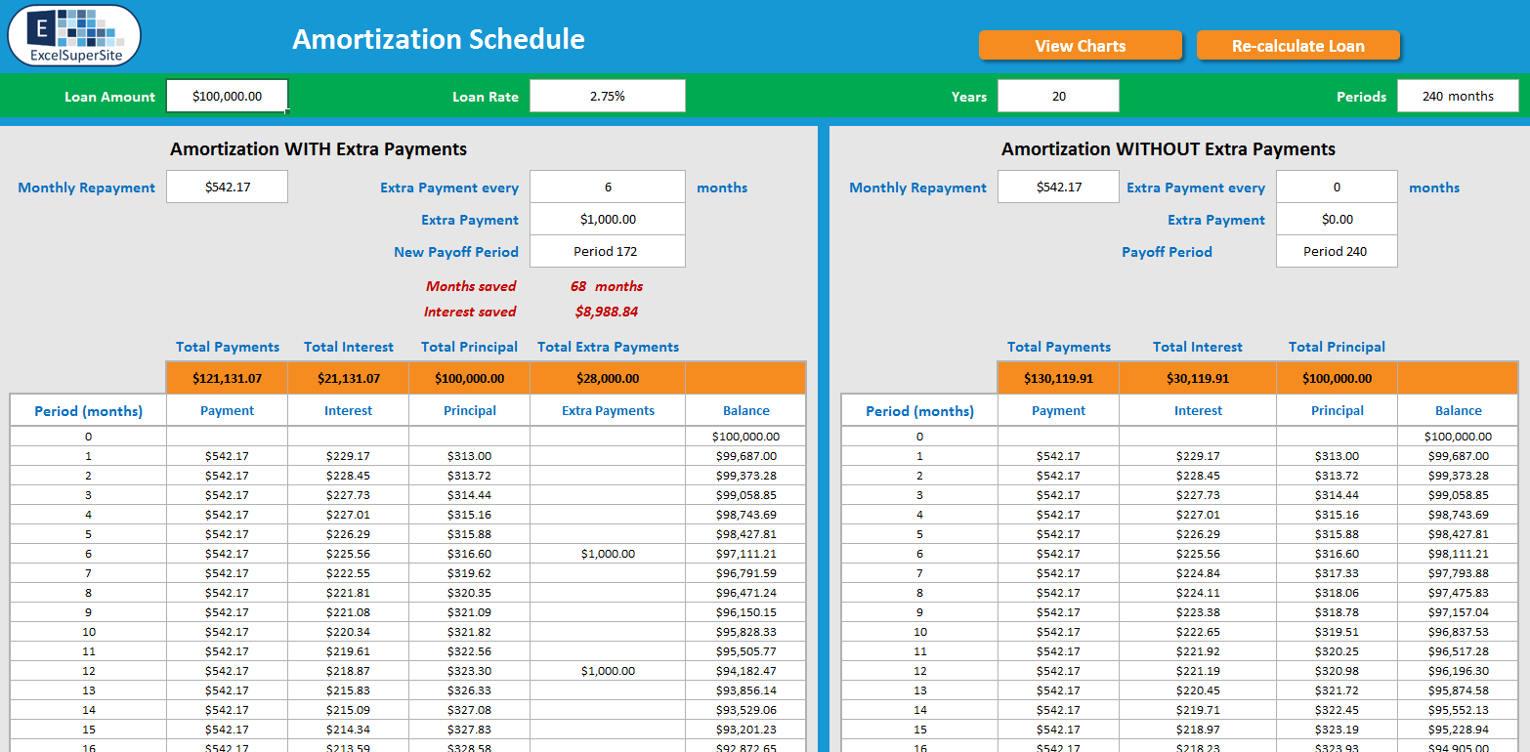Select the Loan Rate 2.75% field
Viewport: 1530px width, 752px height.
[x=608, y=96]
